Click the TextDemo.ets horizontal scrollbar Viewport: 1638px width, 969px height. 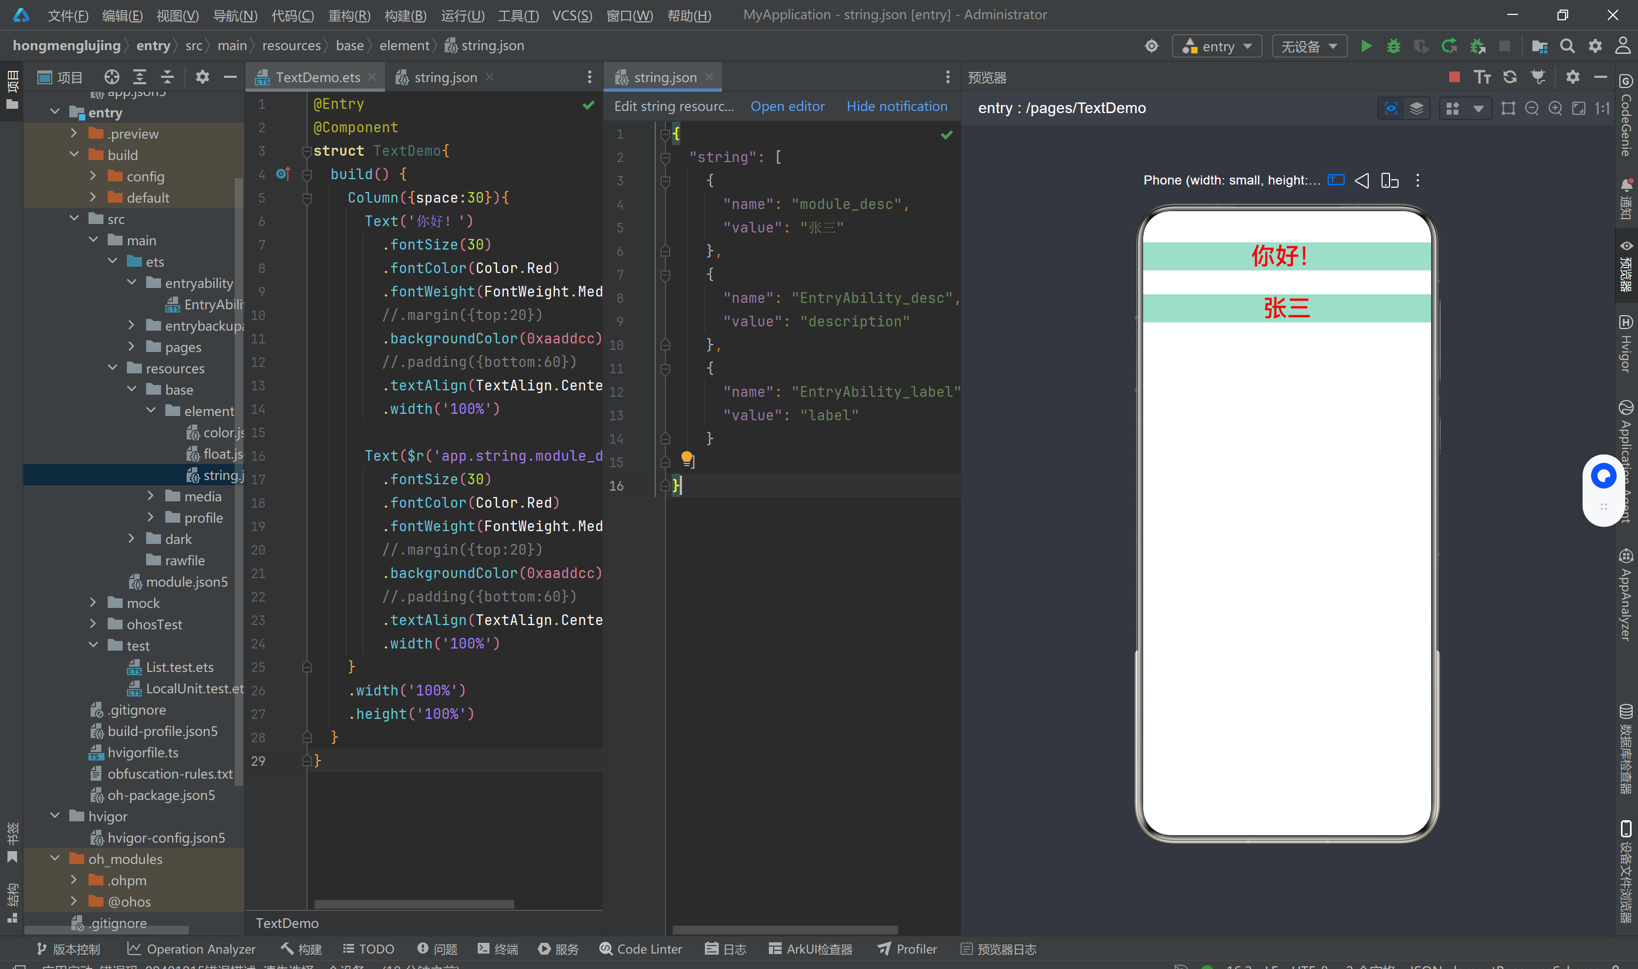[x=414, y=904]
